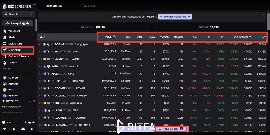Click the Uniswap icon in PUMP row
Image resolution: width=270 pixels, height=135 pixels.
coord(48,52)
